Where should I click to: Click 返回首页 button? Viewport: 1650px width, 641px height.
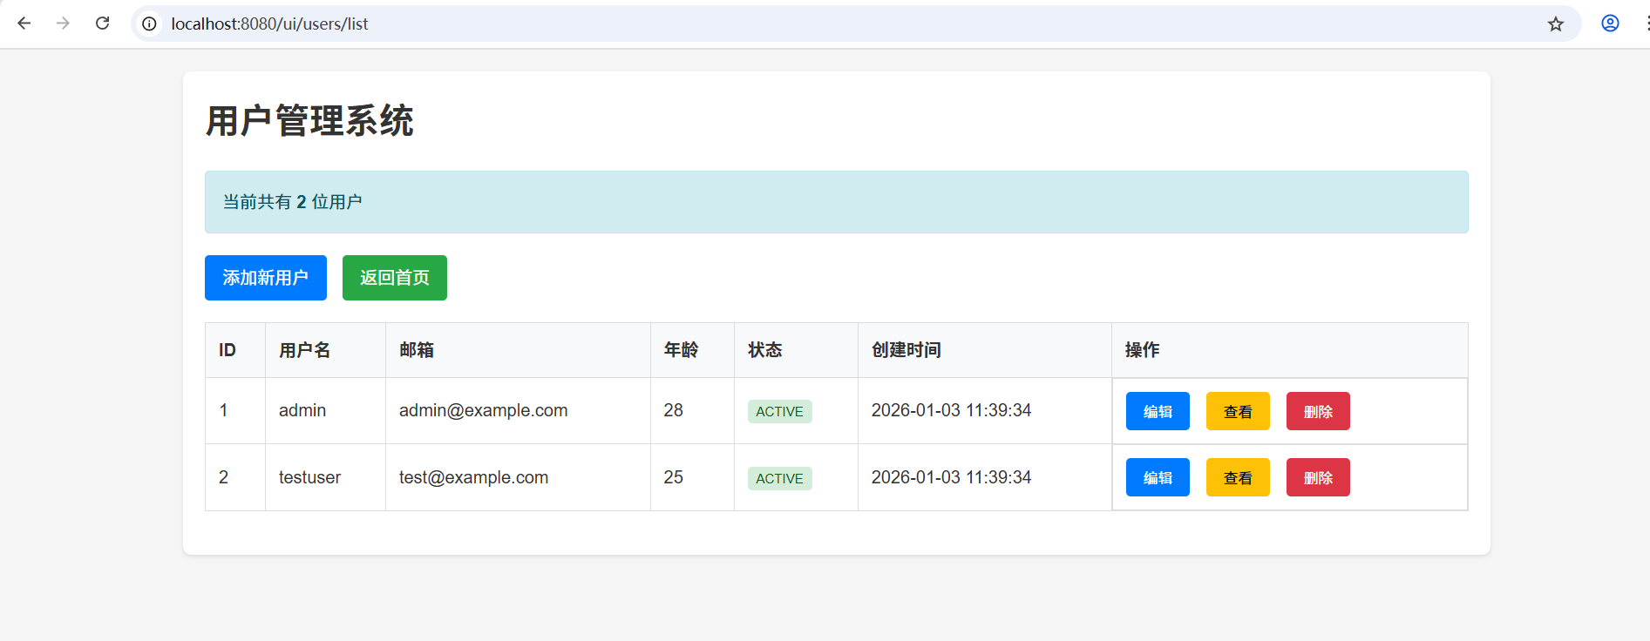(x=395, y=278)
